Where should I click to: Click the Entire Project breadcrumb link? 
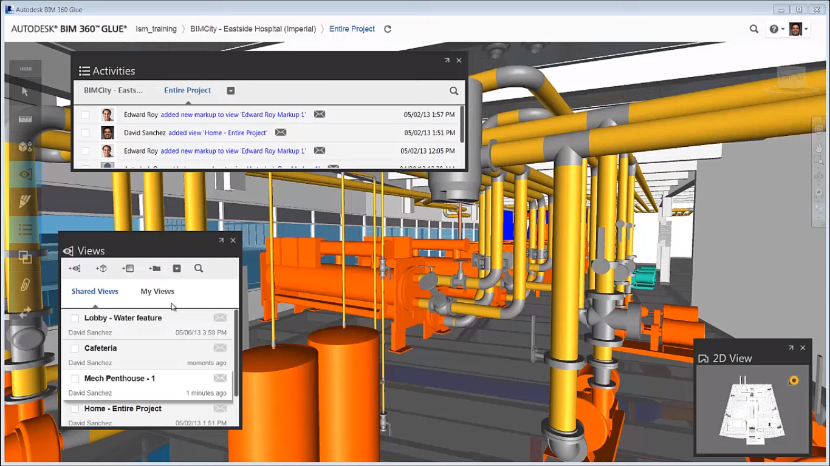coord(352,29)
